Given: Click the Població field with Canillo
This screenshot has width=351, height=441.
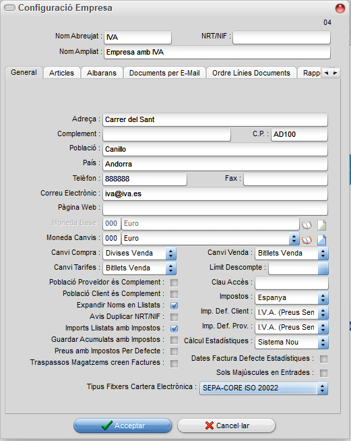Looking at the screenshot, I should coord(215,149).
